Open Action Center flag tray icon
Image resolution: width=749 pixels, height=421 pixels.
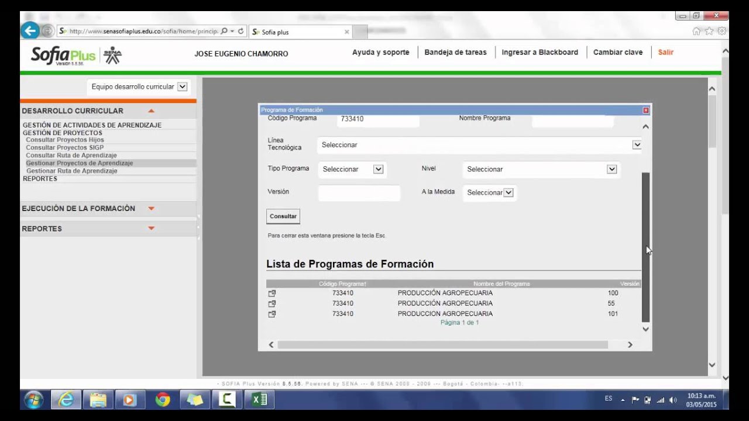[x=635, y=400]
